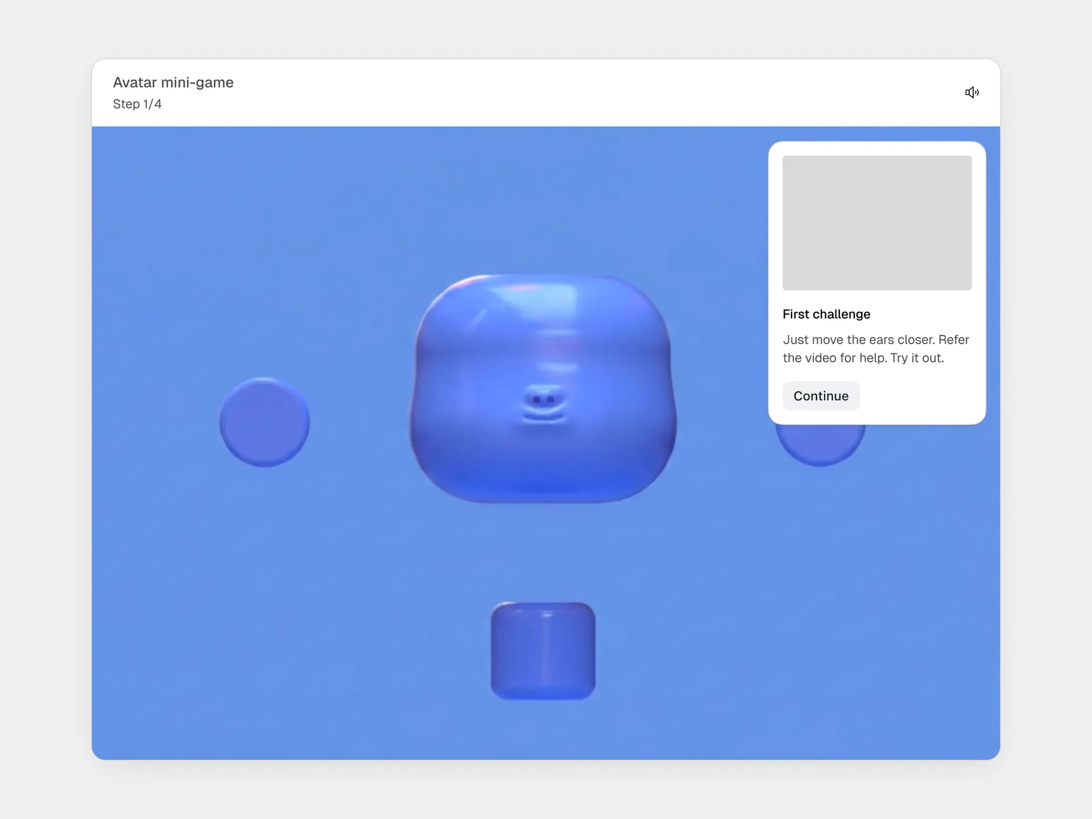This screenshot has width=1092, height=819.
Task: Click the avatar's smiling mouth
Action: [544, 418]
